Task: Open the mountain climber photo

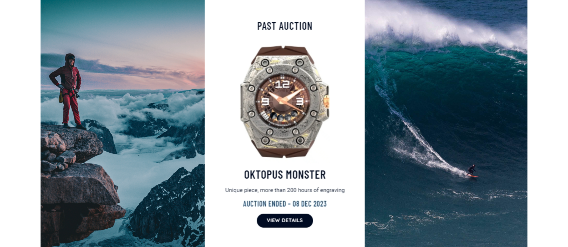Action: click(x=123, y=124)
